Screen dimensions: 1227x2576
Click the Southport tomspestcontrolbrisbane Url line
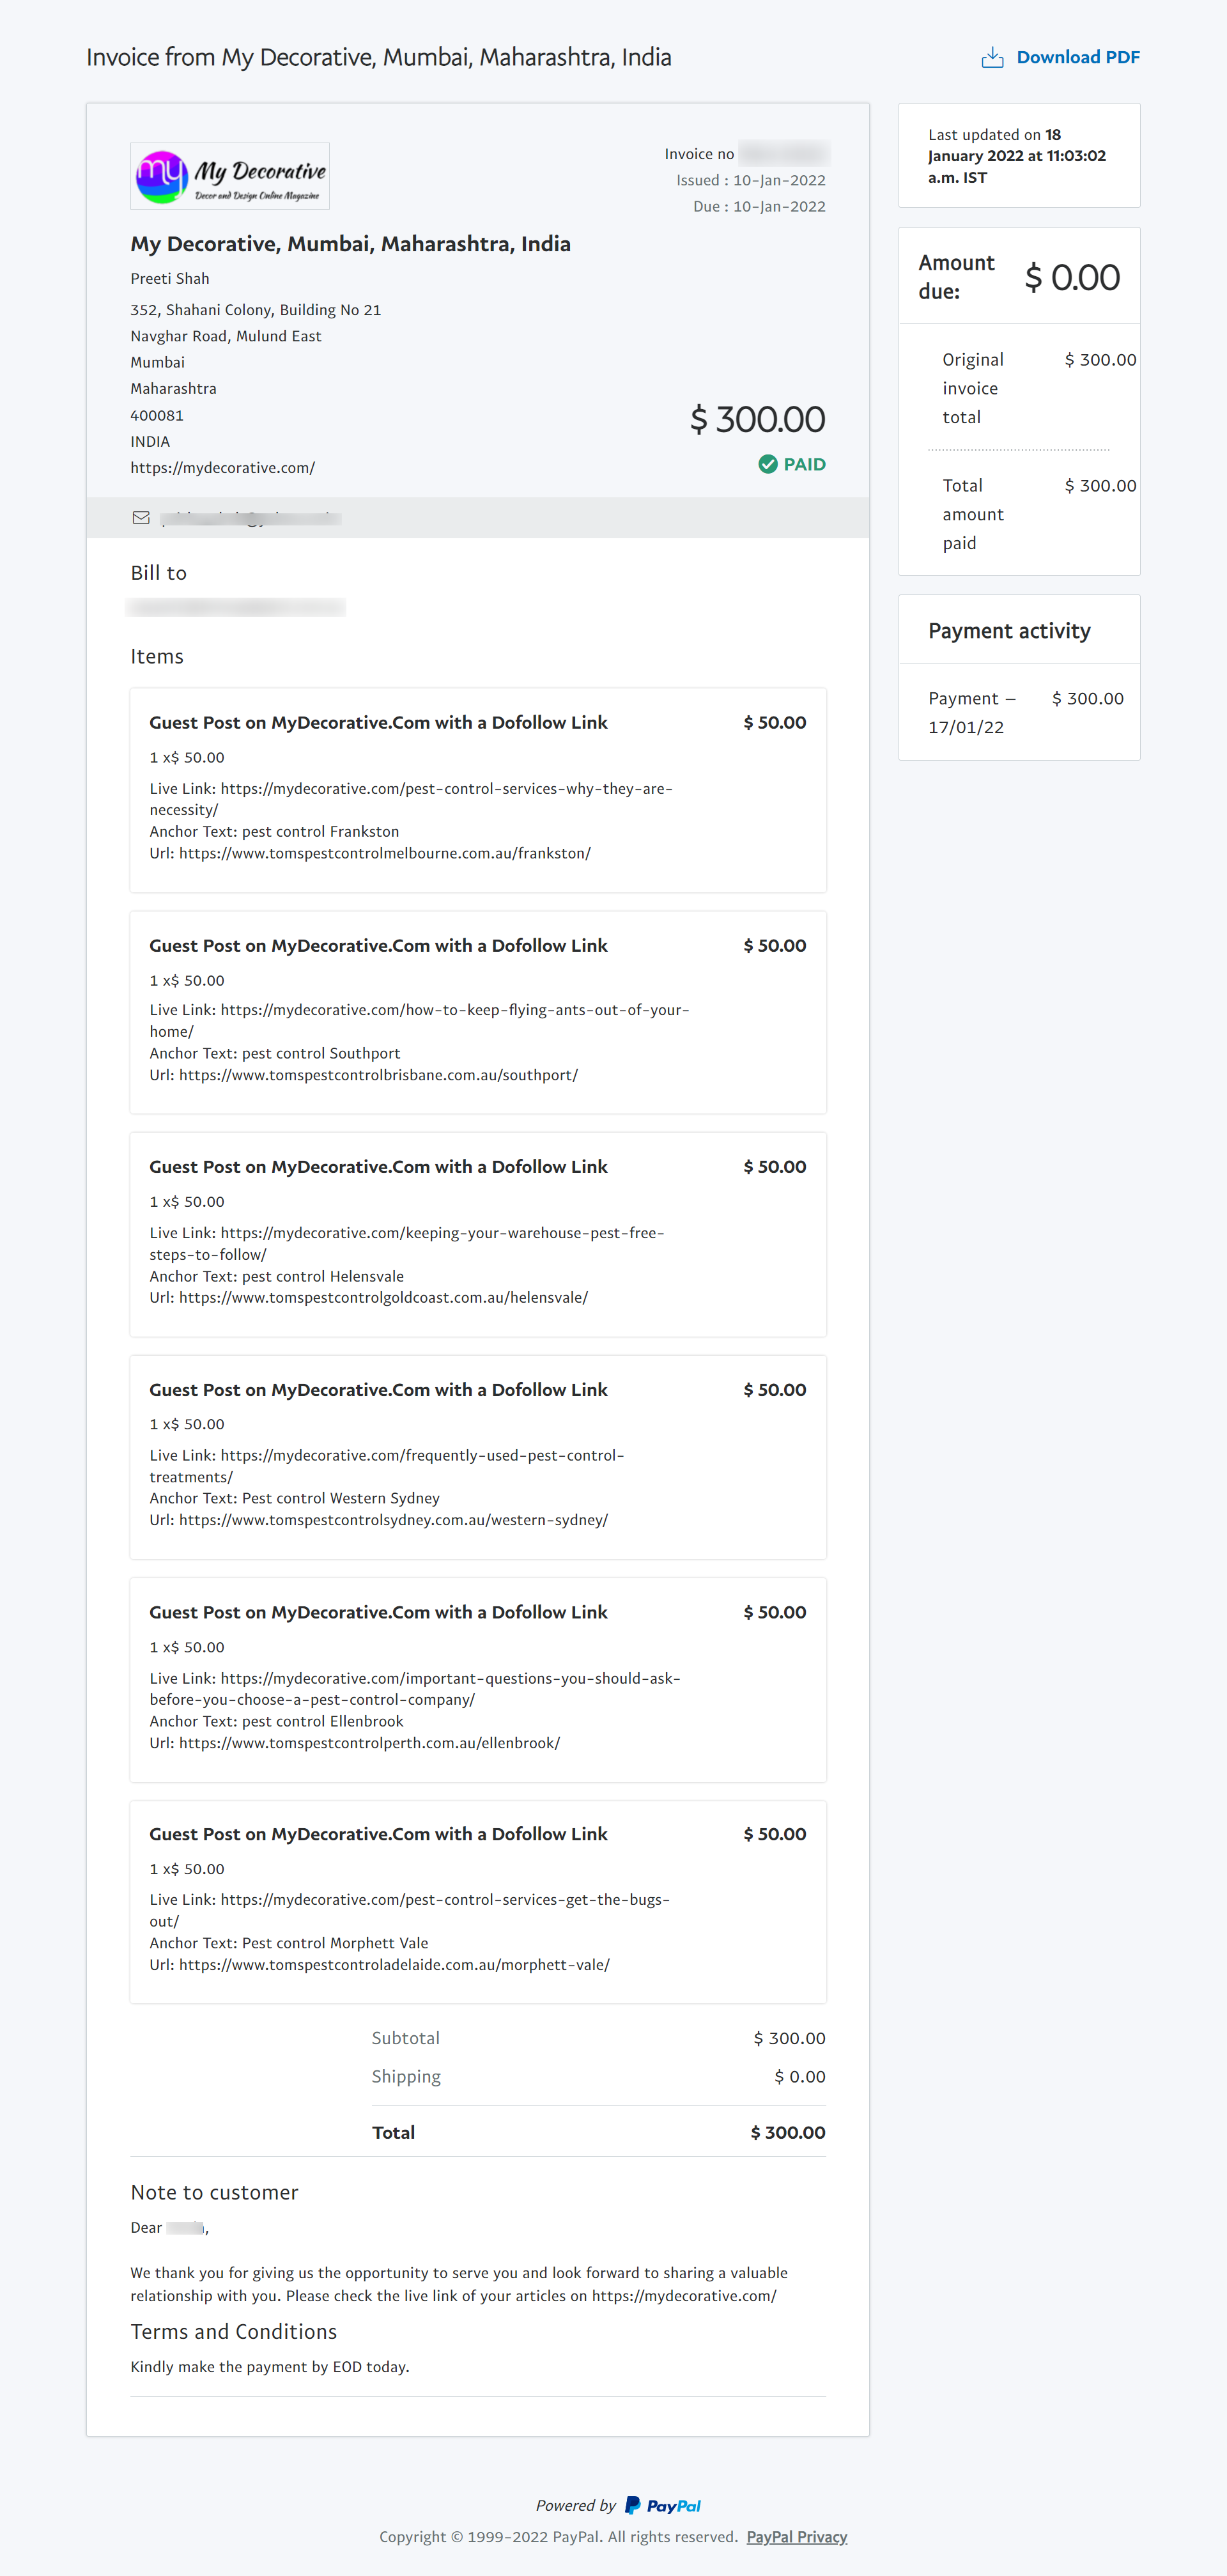(x=364, y=1075)
